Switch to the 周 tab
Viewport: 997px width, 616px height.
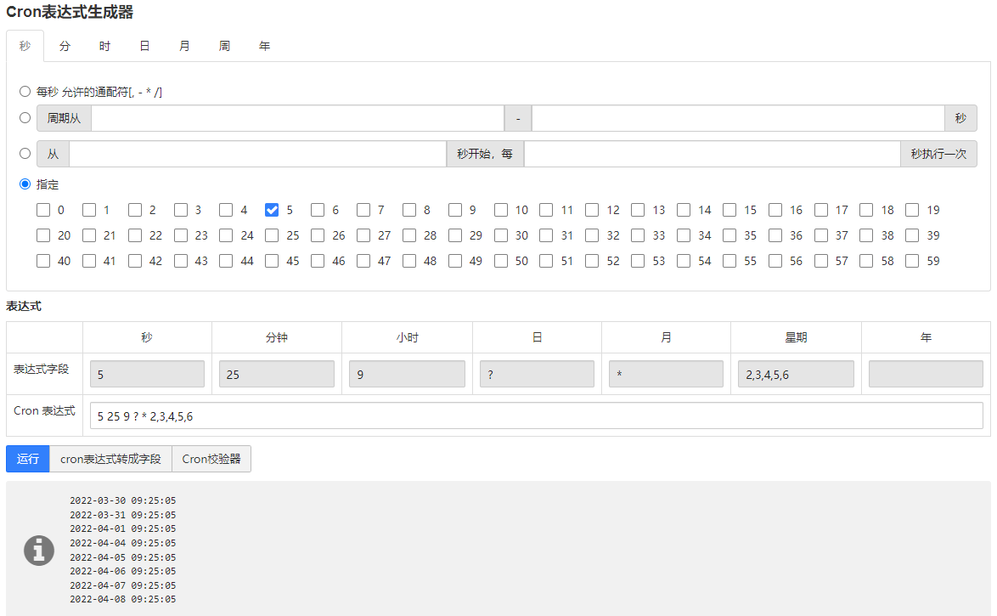click(x=224, y=46)
